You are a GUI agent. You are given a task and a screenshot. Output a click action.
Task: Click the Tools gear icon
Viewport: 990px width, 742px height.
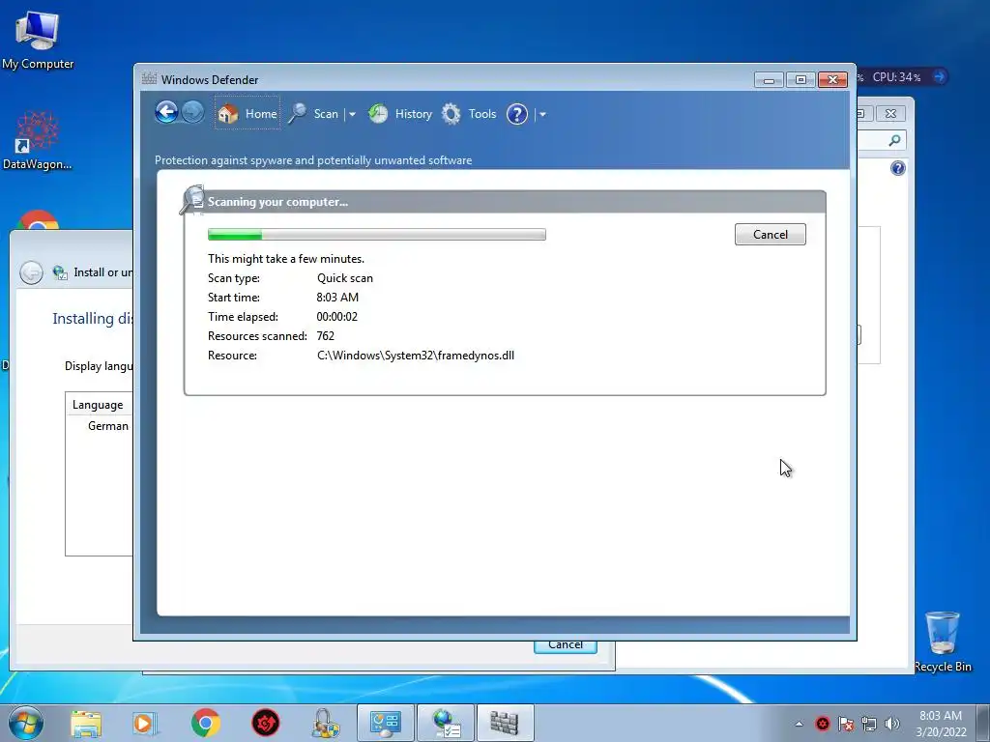[451, 114]
